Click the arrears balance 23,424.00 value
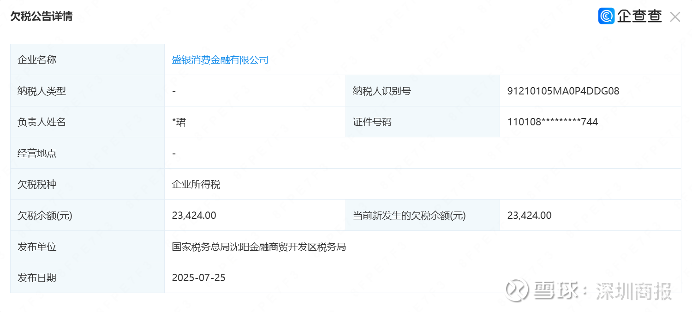Image resolution: width=692 pixels, height=312 pixels. 194,215
